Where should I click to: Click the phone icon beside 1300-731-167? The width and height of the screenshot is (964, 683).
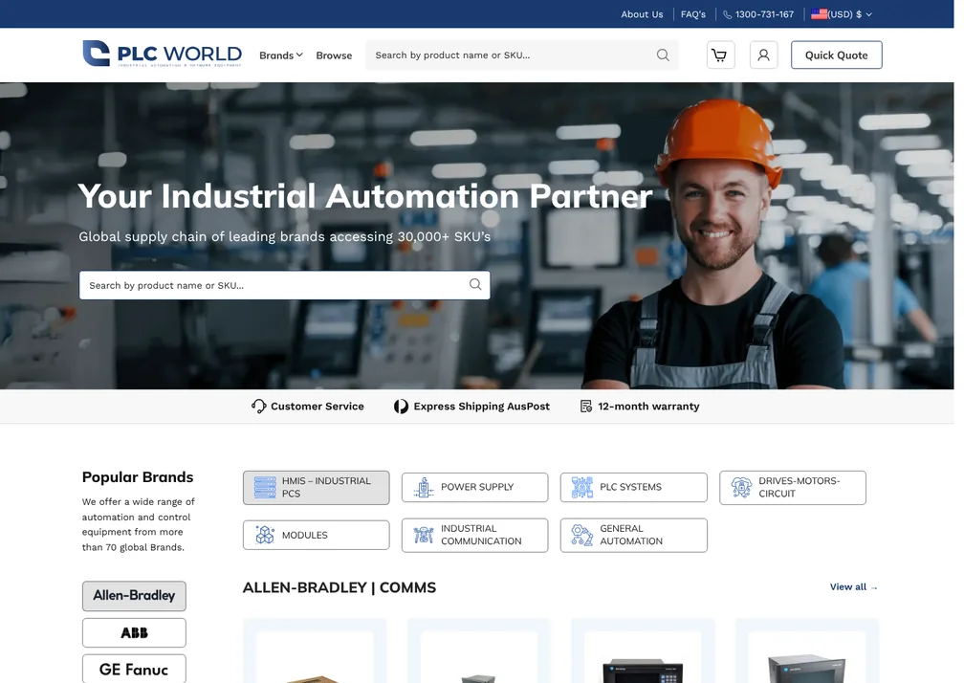coord(727,14)
